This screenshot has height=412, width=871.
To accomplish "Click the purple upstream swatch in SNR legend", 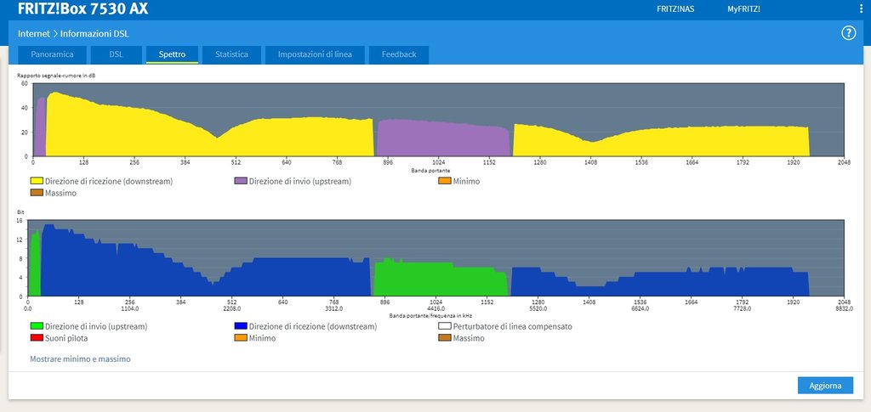I will (241, 181).
